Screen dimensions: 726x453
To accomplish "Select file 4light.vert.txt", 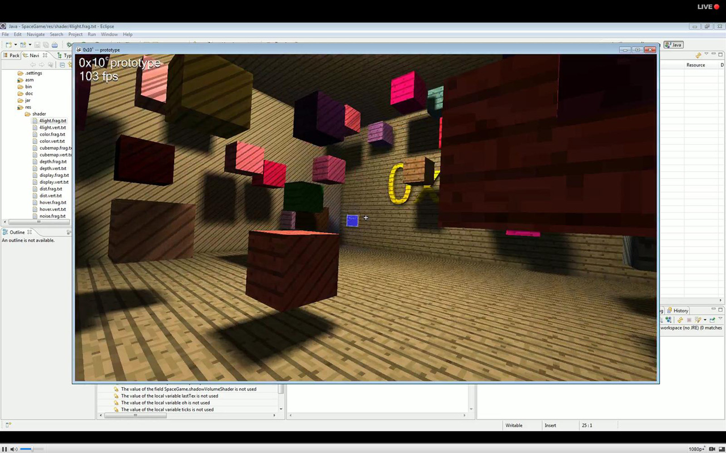I will tap(49, 128).
